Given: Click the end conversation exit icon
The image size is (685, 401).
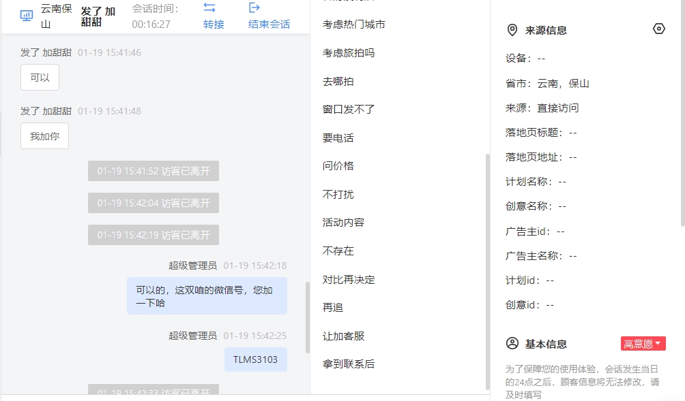Looking at the screenshot, I should [x=254, y=8].
